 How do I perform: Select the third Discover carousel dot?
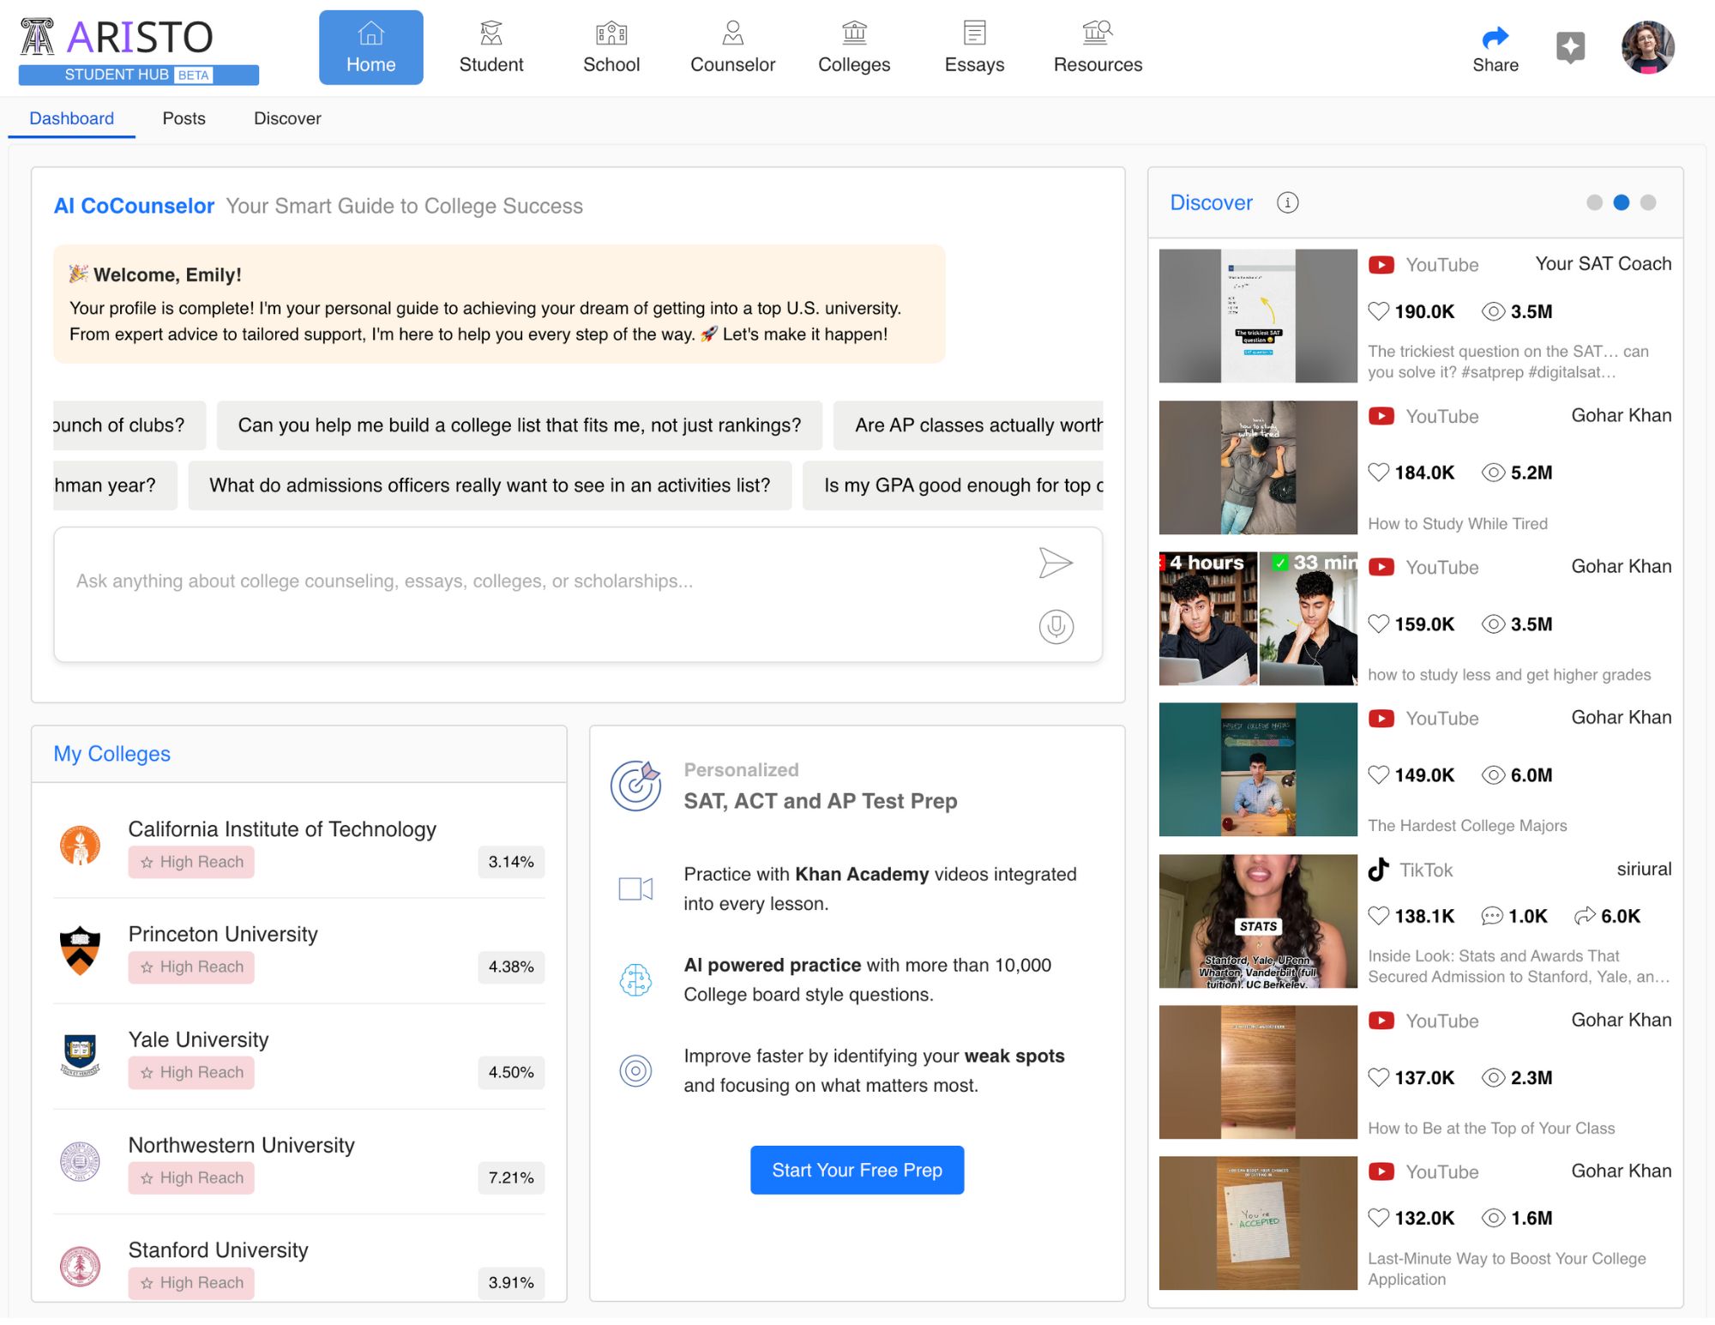(x=1647, y=202)
